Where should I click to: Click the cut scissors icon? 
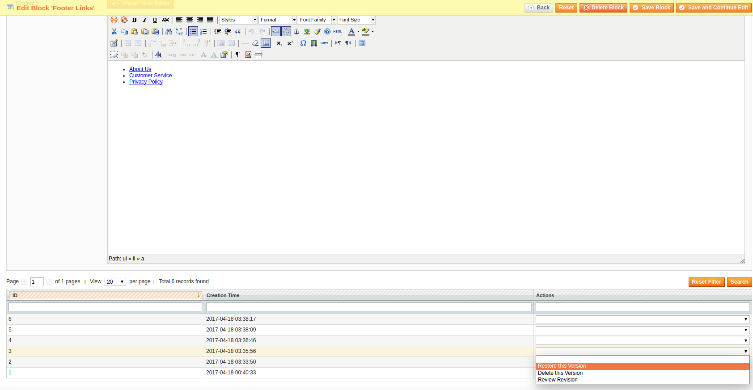[x=114, y=31]
